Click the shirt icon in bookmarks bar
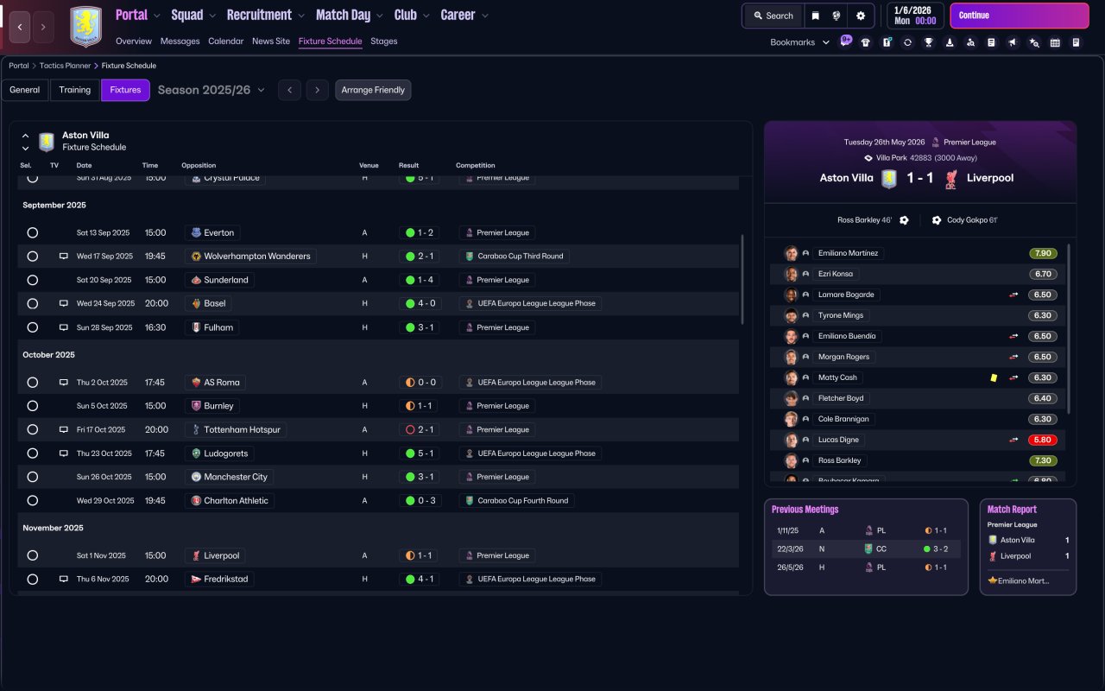 [x=866, y=42]
